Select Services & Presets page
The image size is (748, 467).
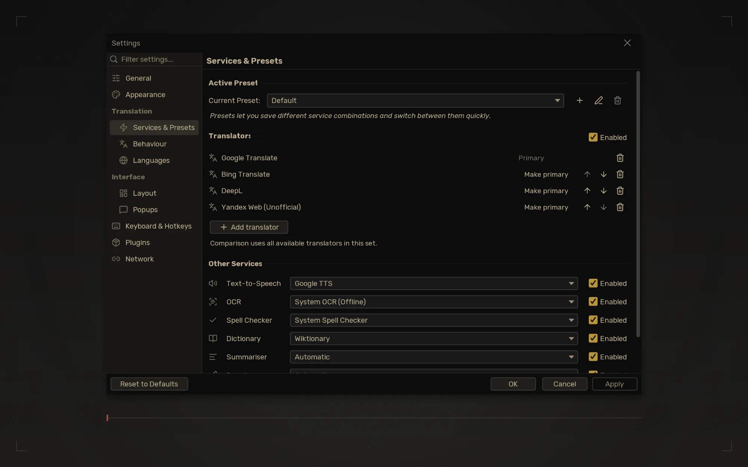click(x=154, y=127)
